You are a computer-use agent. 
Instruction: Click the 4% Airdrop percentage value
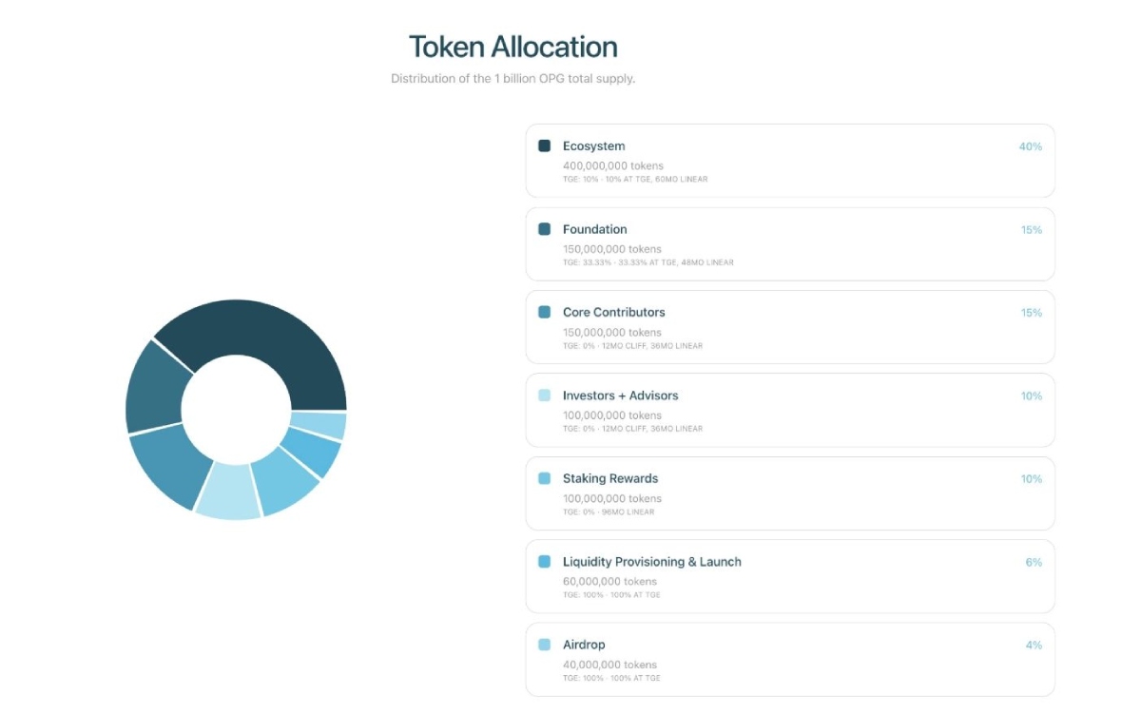click(x=1033, y=645)
